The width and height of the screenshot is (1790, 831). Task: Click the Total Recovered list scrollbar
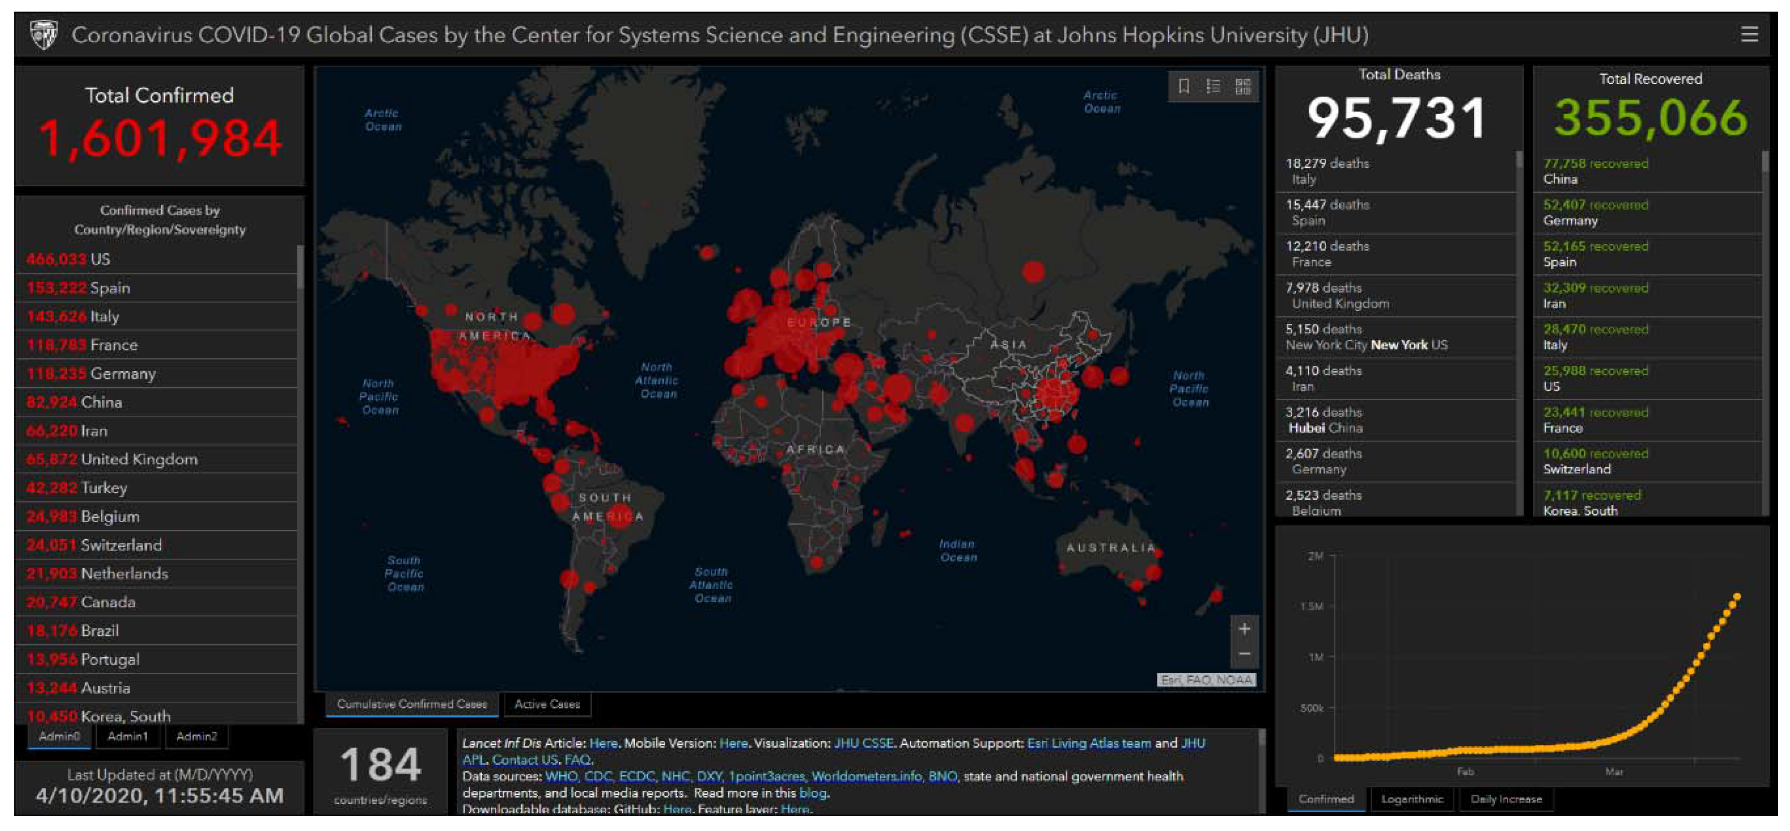pos(1765,161)
